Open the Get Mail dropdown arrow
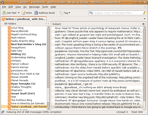The height and width of the screenshot is (115, 148). (19, 13)
